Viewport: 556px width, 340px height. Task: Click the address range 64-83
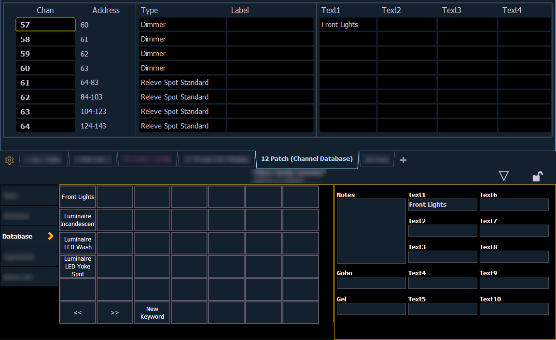89,82
